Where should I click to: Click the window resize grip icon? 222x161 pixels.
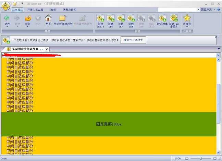pos(220,159)
